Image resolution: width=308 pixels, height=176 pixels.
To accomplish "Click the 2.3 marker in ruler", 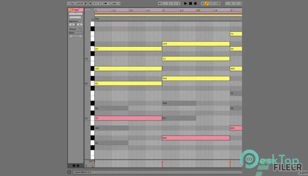I will [198, 10].
